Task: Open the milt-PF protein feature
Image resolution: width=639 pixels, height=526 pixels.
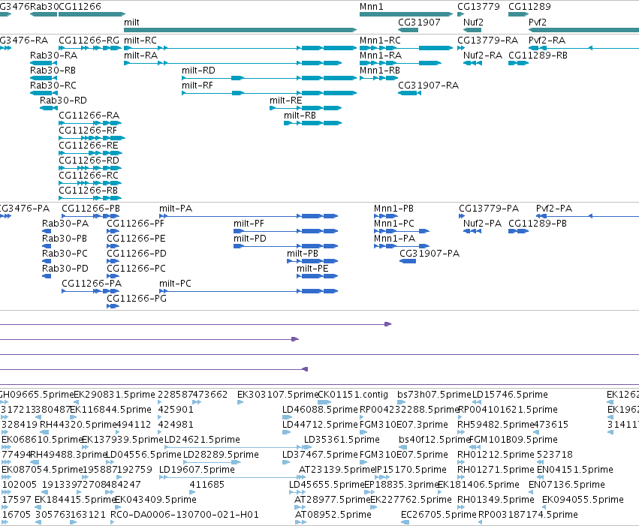Action: point(285,231)
